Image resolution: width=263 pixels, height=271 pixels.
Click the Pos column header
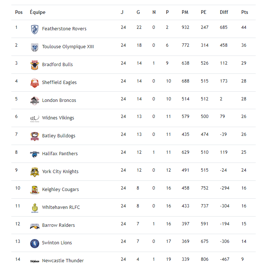pyautogui.click(x=19, y=12)
